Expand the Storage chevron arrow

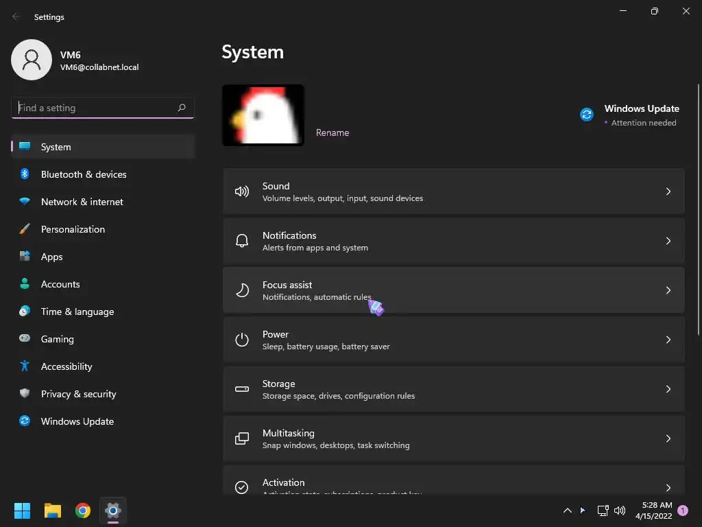(x=668, y=389)
